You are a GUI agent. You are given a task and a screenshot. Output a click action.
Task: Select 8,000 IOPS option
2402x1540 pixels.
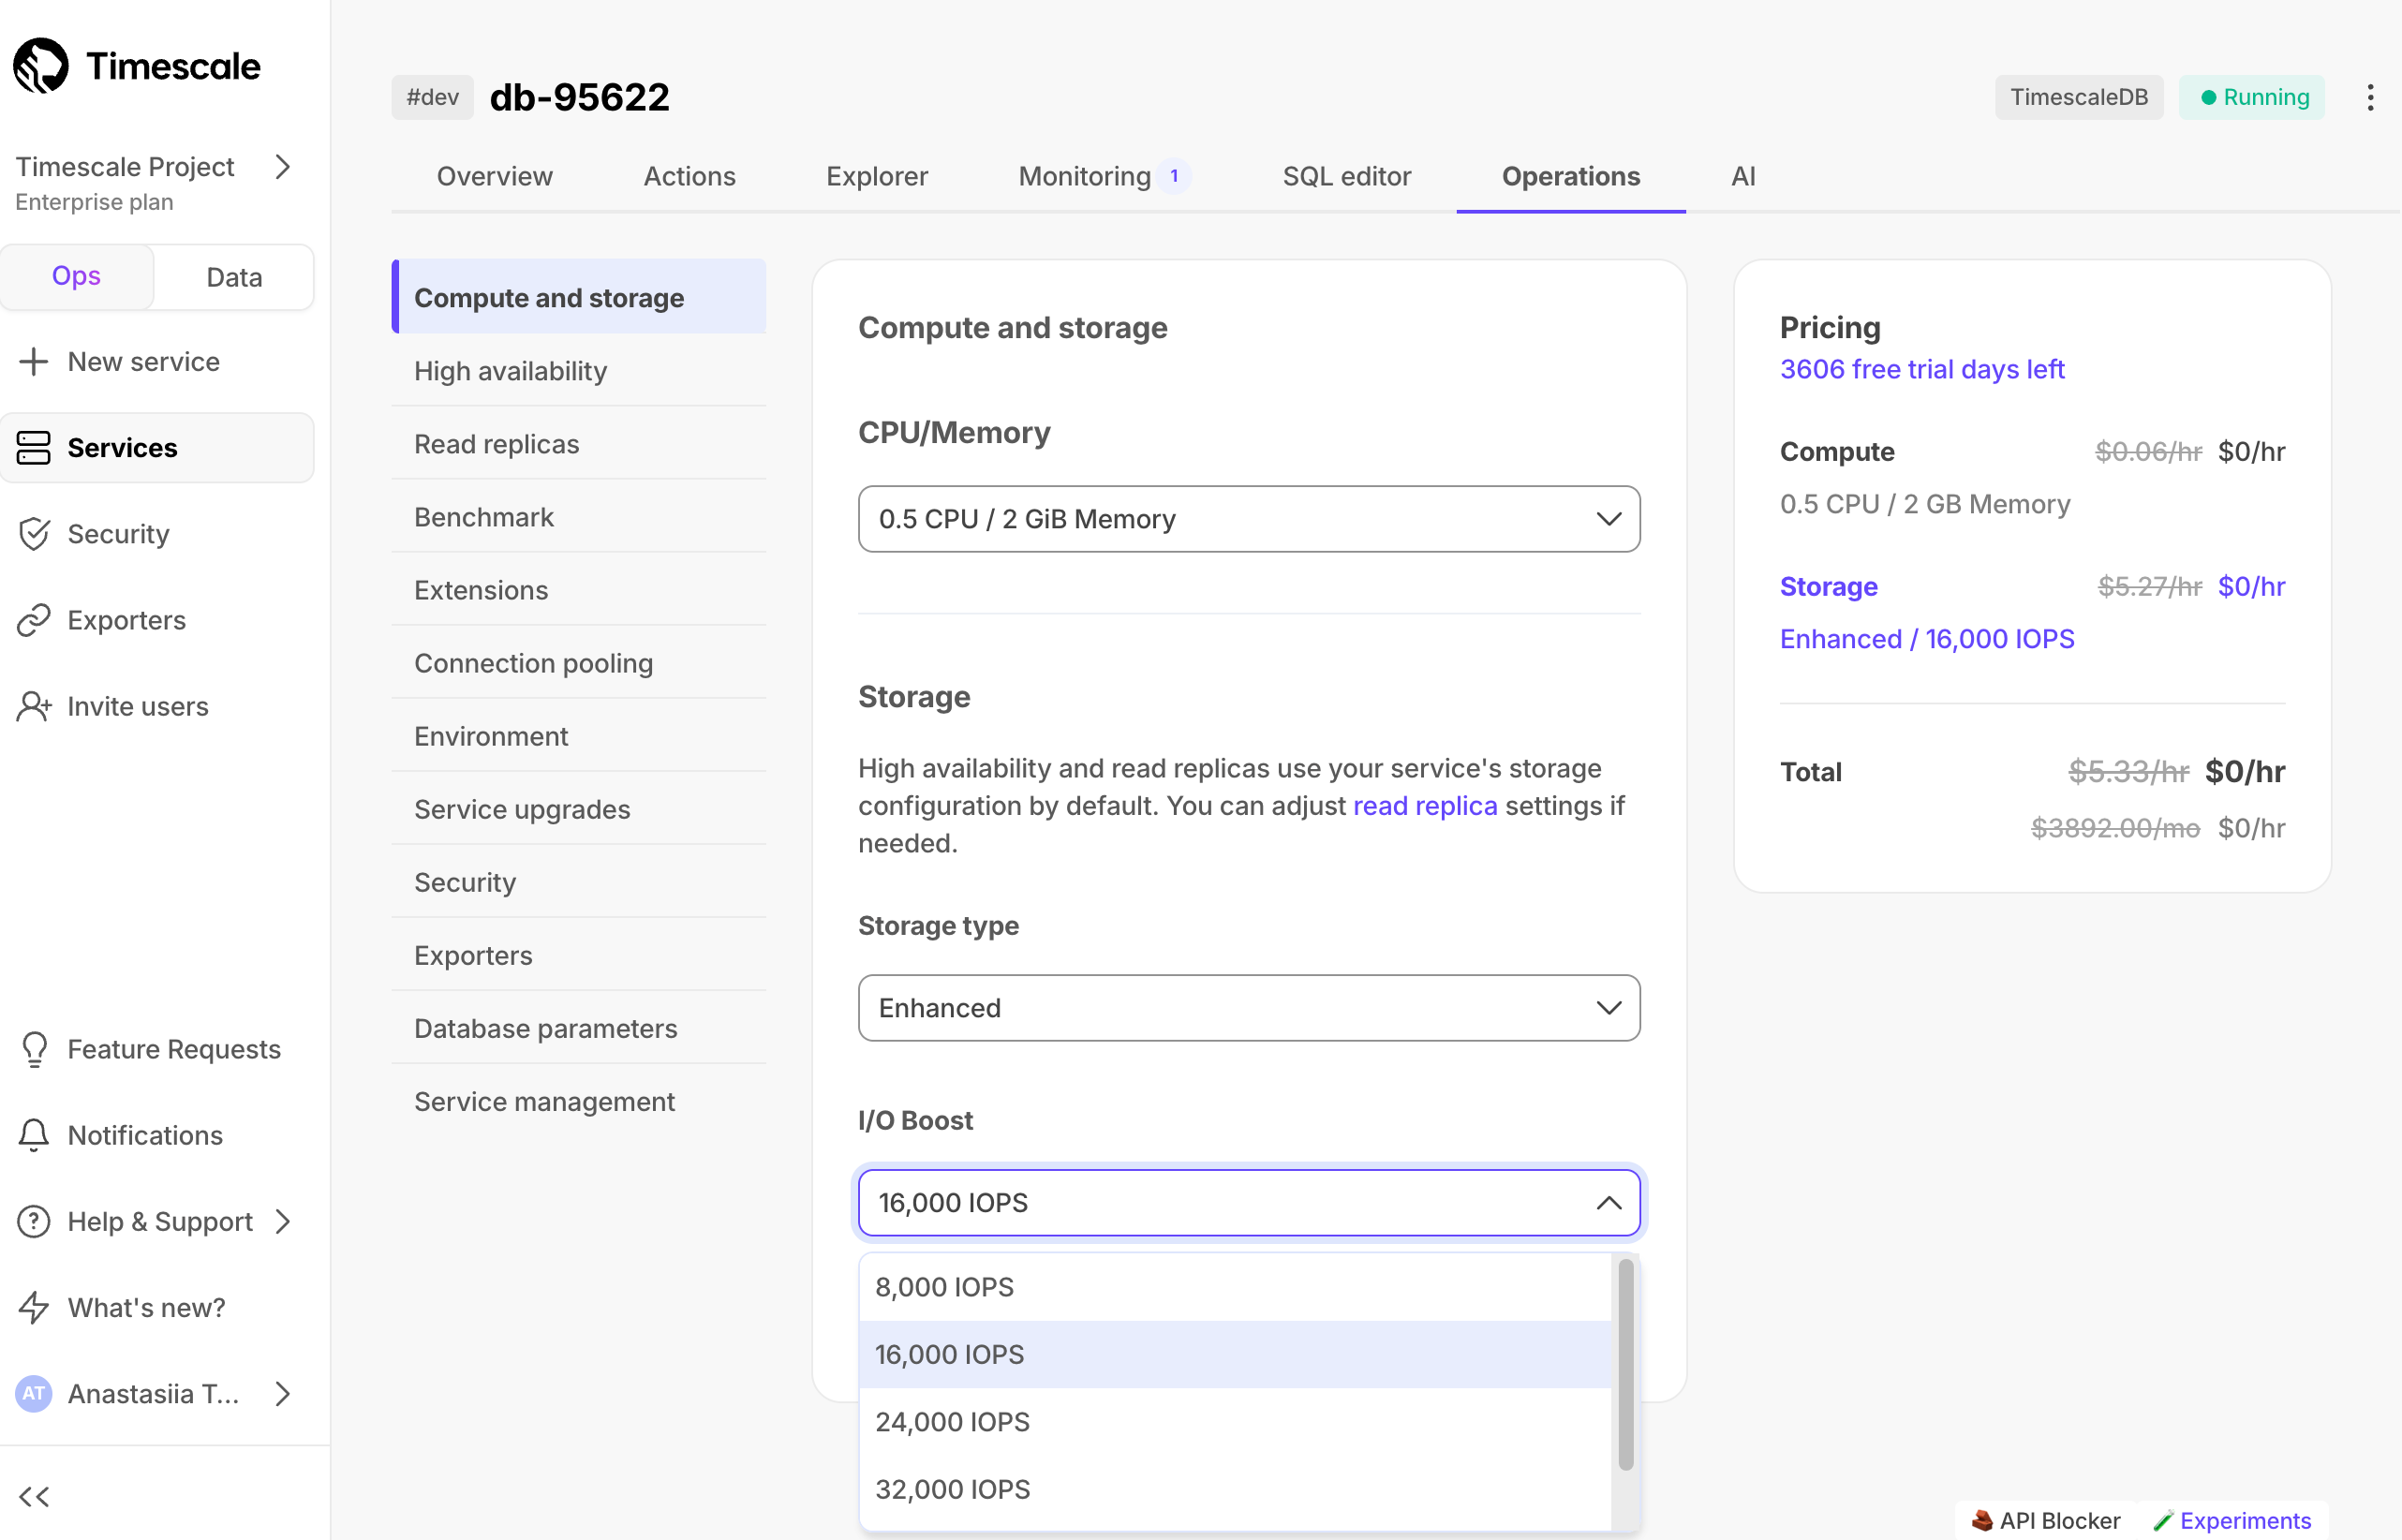(1235, 1287)
